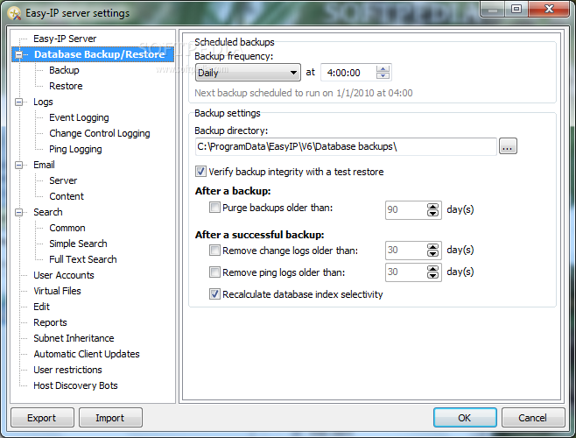
Task: Select the Search tree item
Action: tap(48, 212)
